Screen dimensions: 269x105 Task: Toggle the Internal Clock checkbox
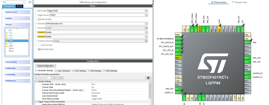point(39,20)
